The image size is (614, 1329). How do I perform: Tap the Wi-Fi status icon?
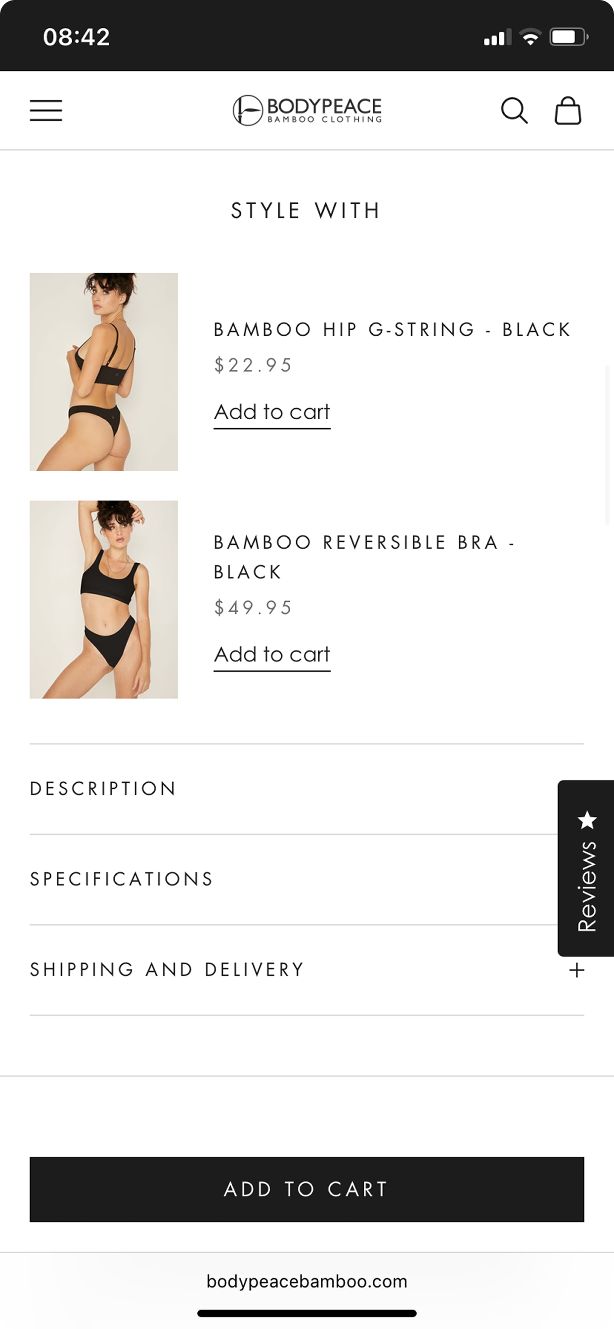pos(530,37)
